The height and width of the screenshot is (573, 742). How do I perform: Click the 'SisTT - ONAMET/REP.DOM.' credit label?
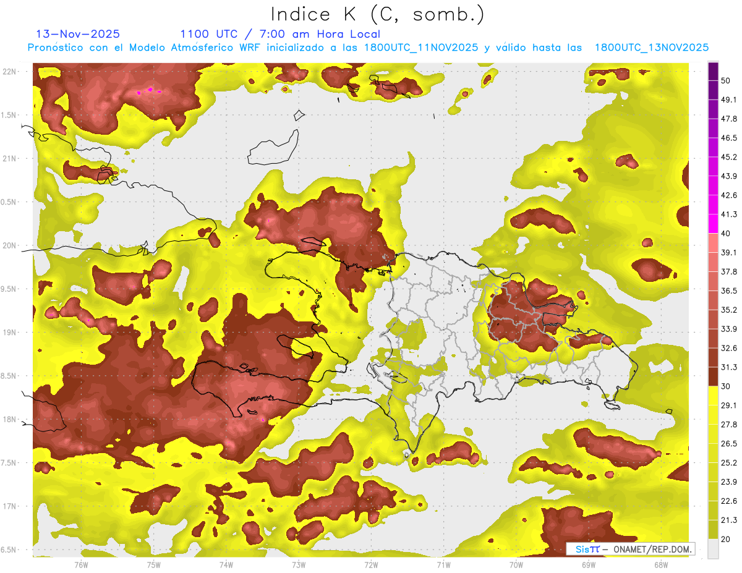coord(629,549)
